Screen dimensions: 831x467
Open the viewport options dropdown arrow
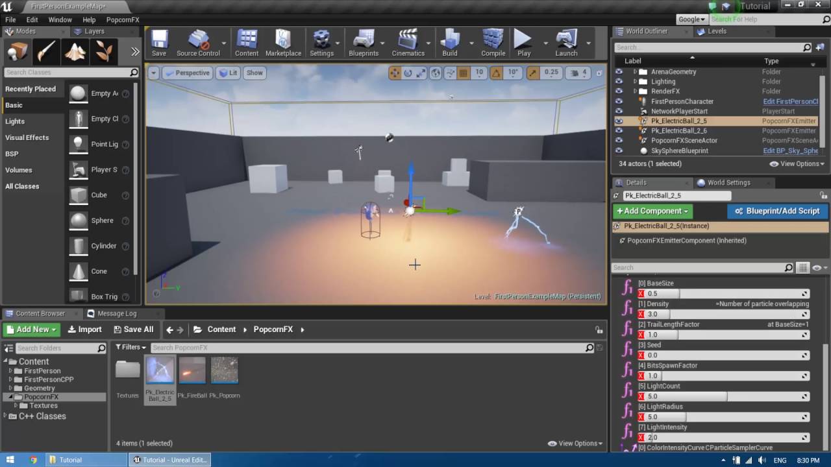(153, 73)
